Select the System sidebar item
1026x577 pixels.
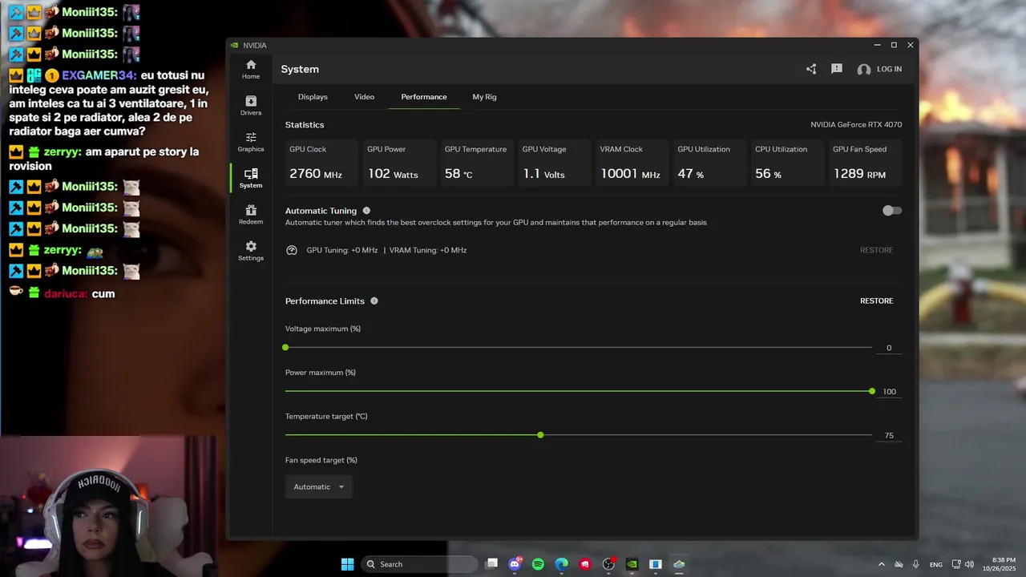pos(251,178)
